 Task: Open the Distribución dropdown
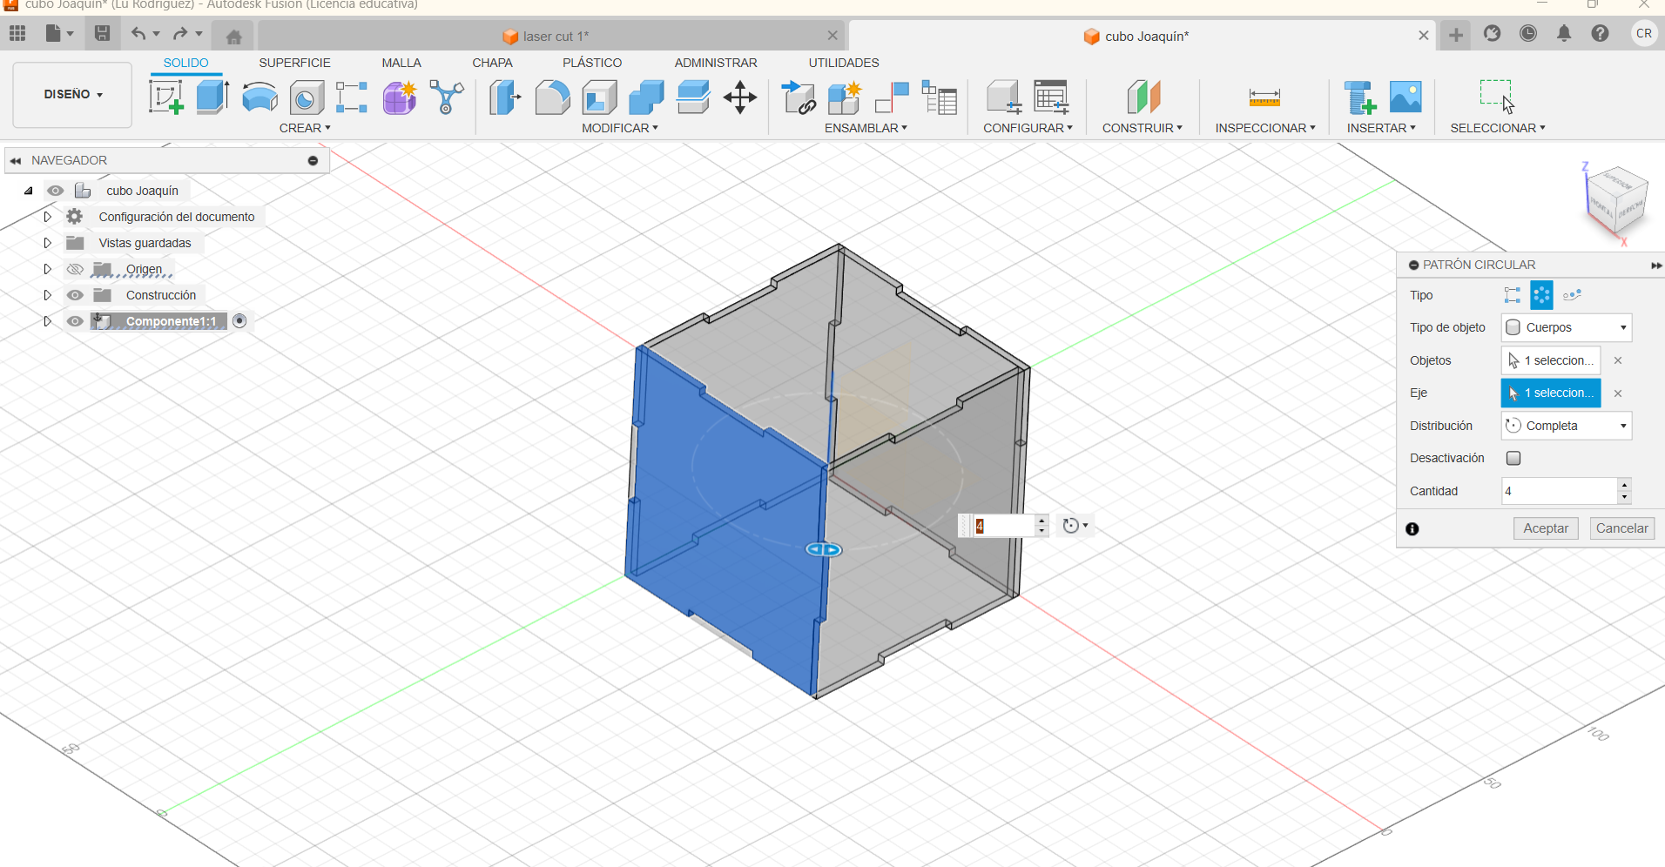tap(1566, 426)
